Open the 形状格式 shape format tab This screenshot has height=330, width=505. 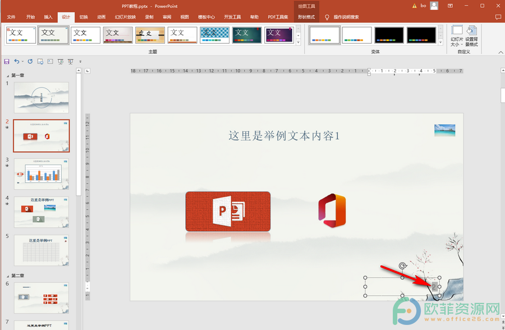pos(306,17)
